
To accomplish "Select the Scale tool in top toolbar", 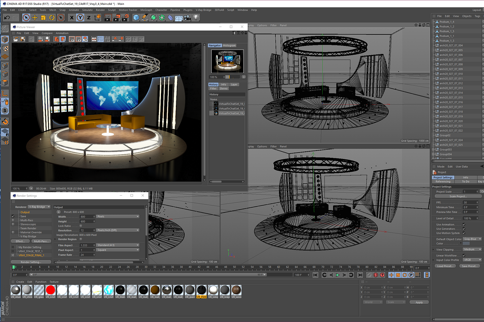I will (43, 18).
